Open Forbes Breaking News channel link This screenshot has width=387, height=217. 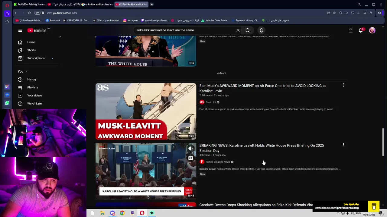click(218, 162)
